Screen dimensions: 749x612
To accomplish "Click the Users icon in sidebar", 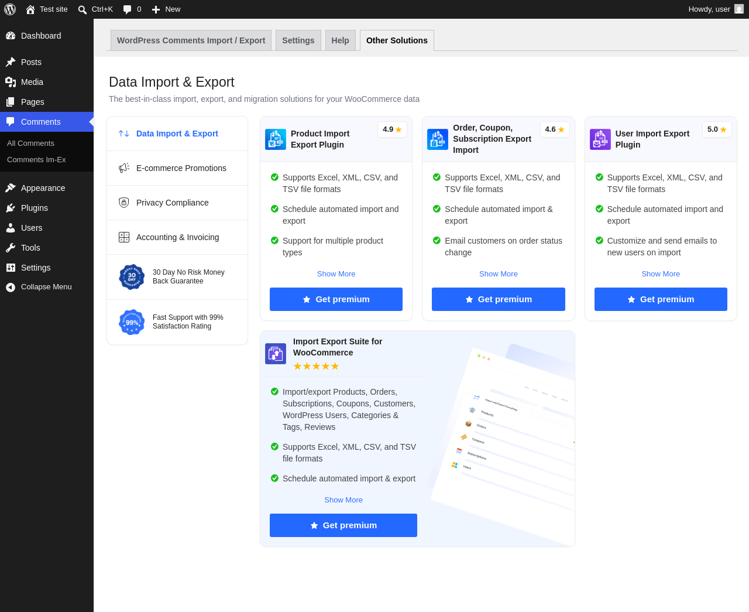I will pos(11,228).
